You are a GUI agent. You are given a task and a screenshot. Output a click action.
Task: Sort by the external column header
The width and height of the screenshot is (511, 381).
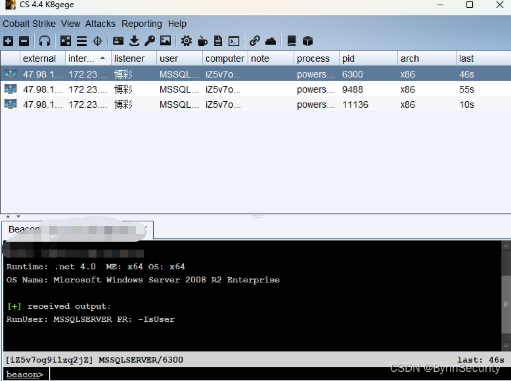[43, 58]
